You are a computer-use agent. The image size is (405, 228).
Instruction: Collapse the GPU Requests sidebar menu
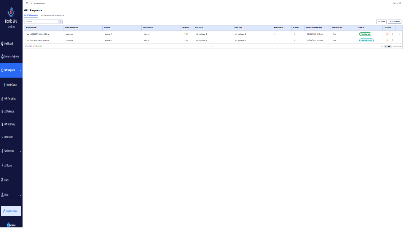coord(20,70)
